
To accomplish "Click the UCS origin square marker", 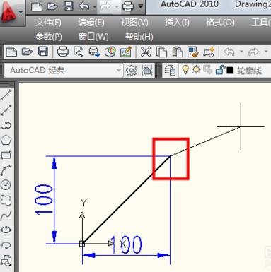I will click(x=82, y=244).
